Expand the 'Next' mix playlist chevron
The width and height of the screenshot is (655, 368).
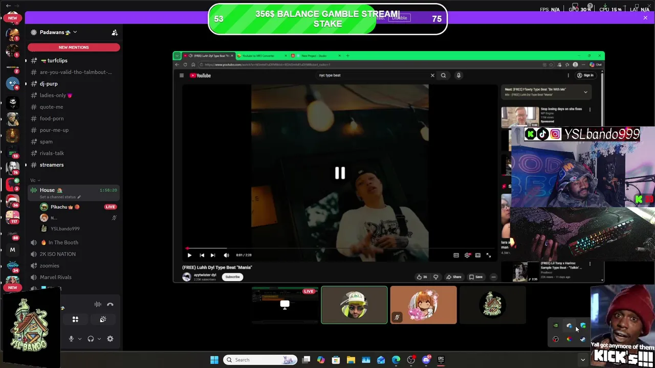pyautogui.click(x=585, y=92)
